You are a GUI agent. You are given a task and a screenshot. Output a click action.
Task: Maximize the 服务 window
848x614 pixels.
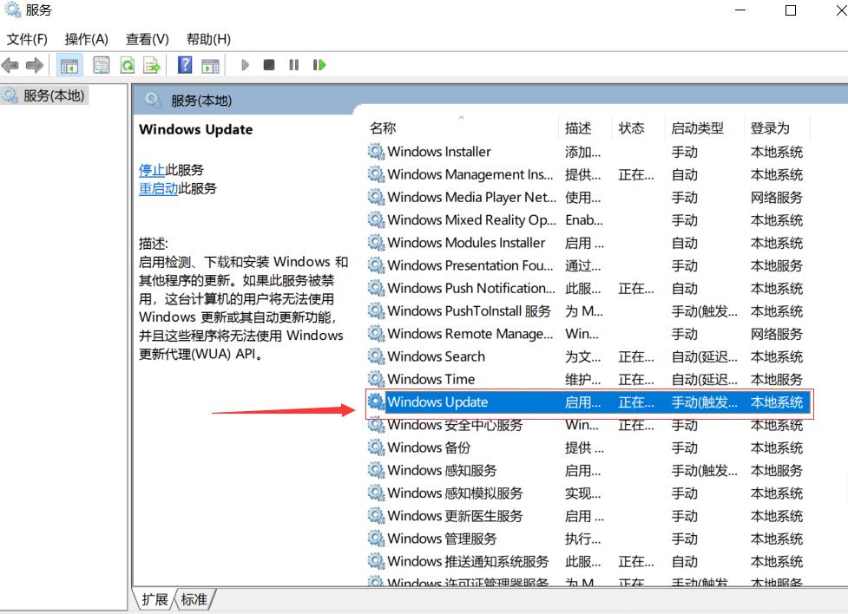(791, 10)
